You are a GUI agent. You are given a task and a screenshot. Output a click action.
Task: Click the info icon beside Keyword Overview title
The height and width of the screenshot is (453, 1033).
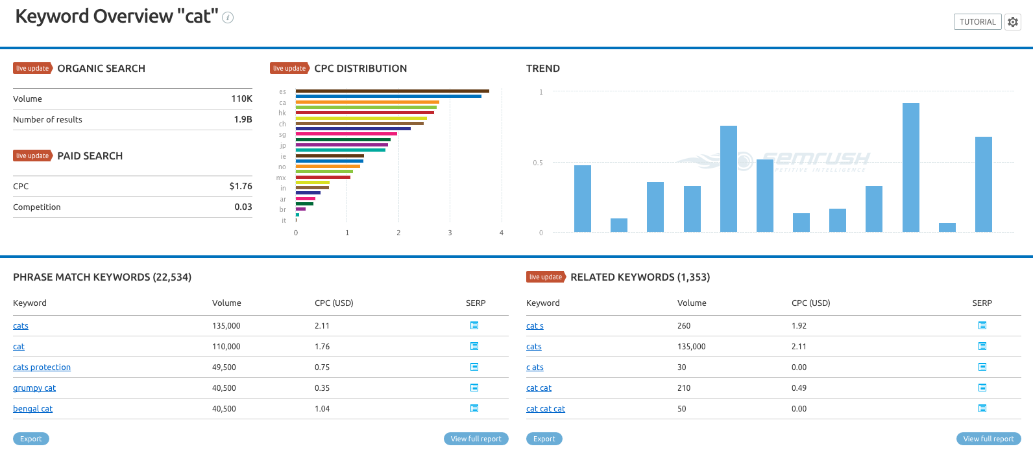(x=228, y=17)
